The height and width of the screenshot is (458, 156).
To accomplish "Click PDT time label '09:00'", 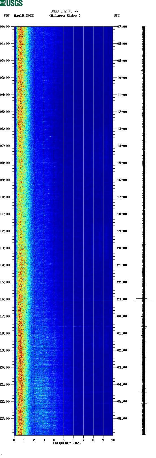I will (5, 180).
